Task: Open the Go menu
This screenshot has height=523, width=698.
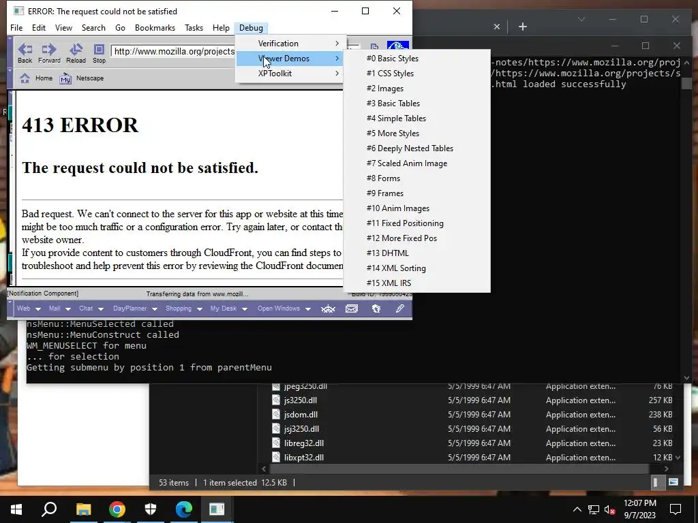Action: pyautogui.click(x=120, y=28)
